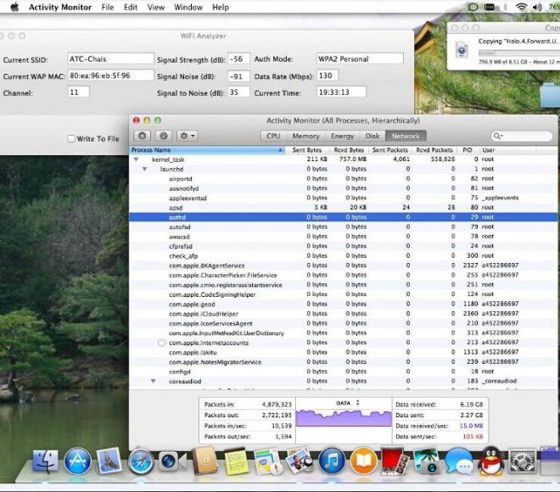This screenshot has width=560, height=492.
Task: Click the Inspect process info toolbar button
Action: [164, 136]
